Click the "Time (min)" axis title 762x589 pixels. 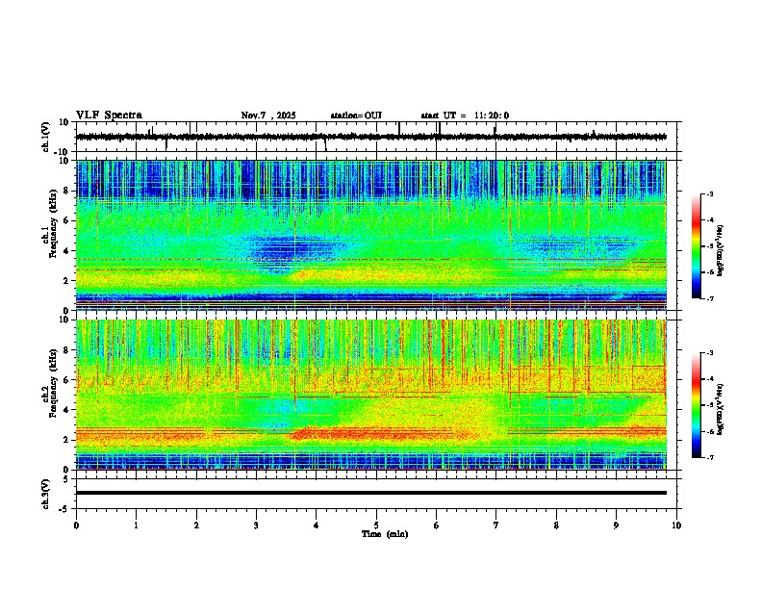click(x=385, y=534)
